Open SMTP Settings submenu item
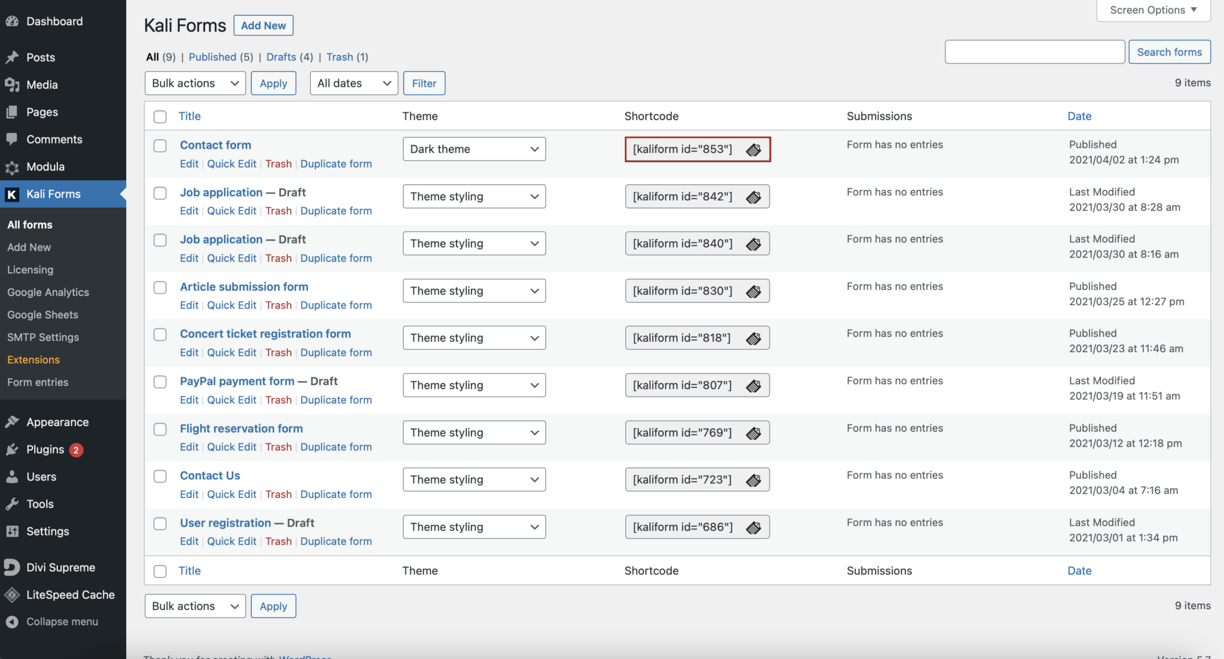This screenshot has width=1224, height=659. pos(43,337)
